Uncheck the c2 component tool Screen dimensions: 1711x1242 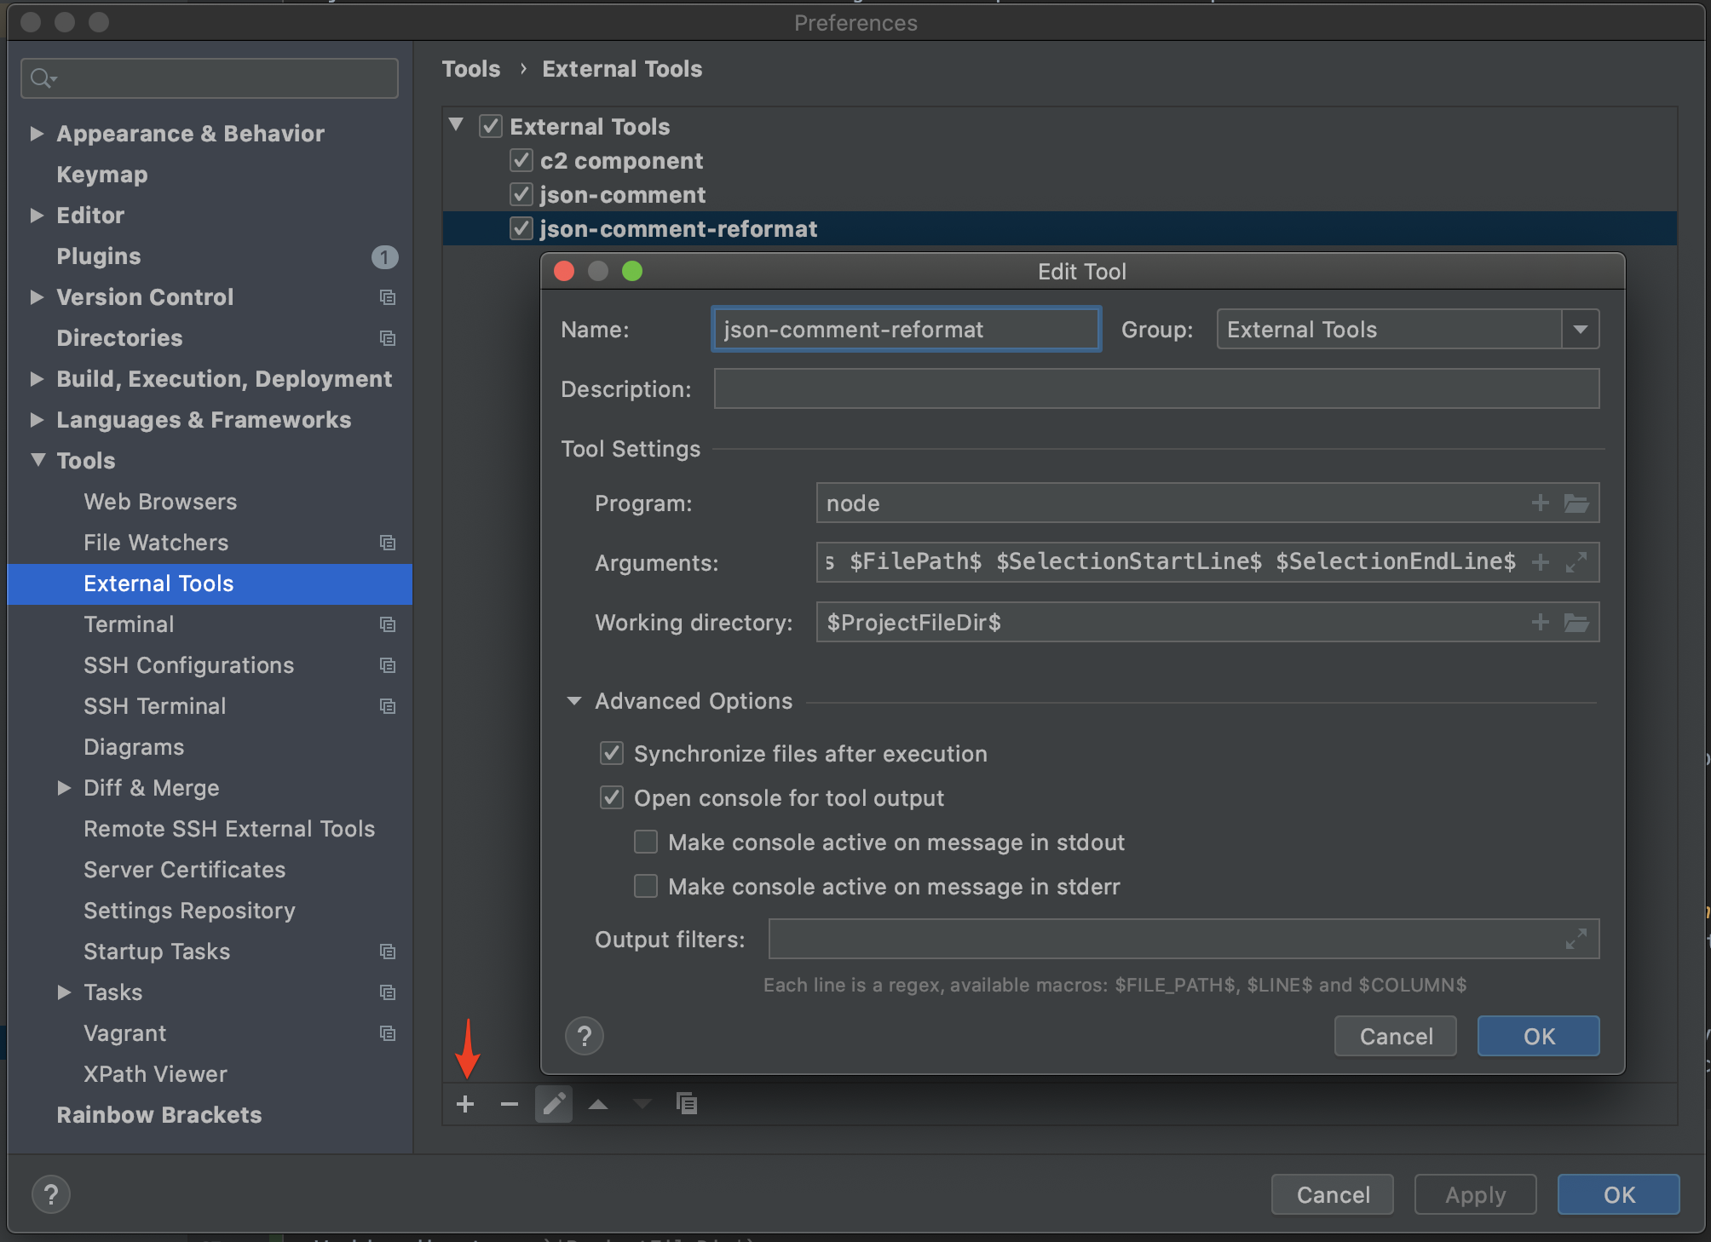(x=521, y=160)
